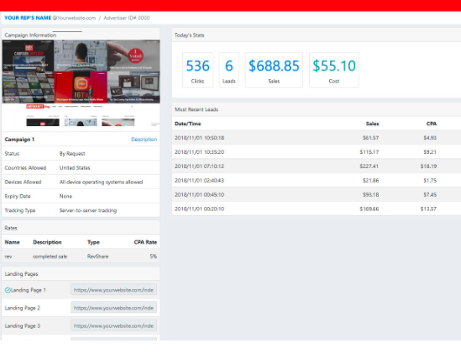Click the Advertiser ID# 0000 text
Screen dimensions: 461x354
127,18
